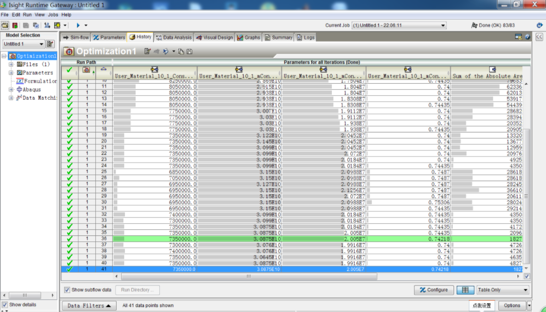This screenshot has width=546, height=312.
Task: Open the small dropdown arrow next to Options
Action: [529, 305]
